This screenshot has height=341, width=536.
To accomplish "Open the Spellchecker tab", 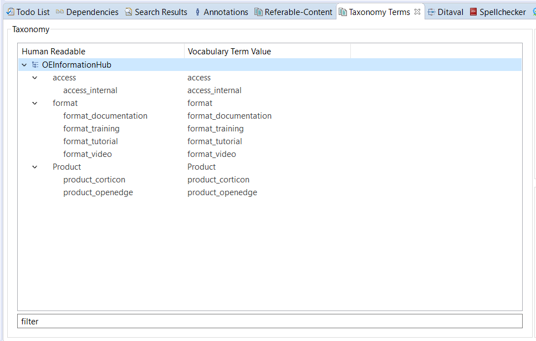I will pyautogui.click(x=498, y=12).
